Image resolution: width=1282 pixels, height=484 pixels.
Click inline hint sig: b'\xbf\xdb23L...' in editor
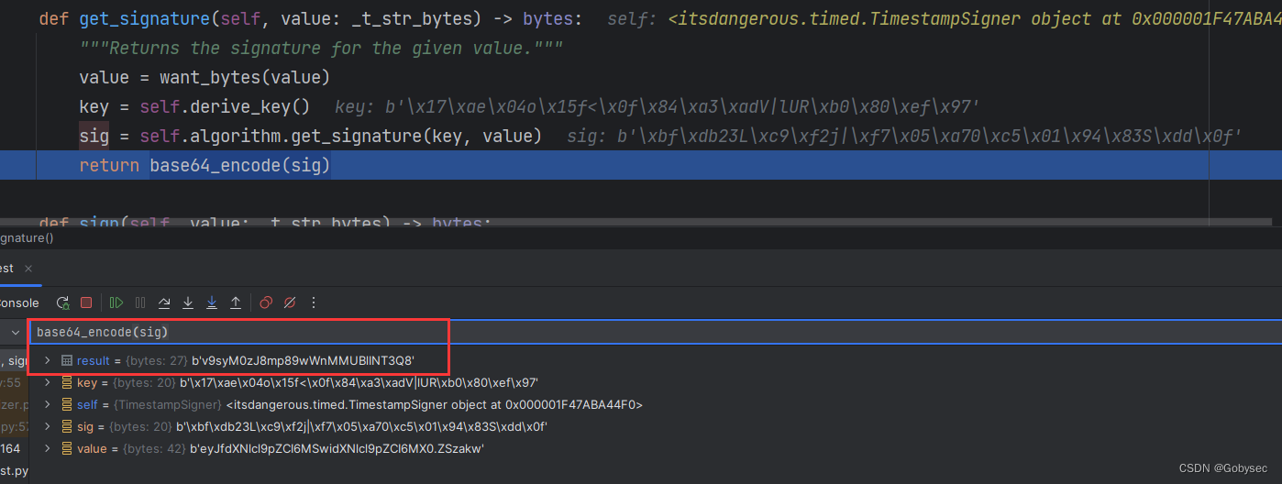(904, 137)
